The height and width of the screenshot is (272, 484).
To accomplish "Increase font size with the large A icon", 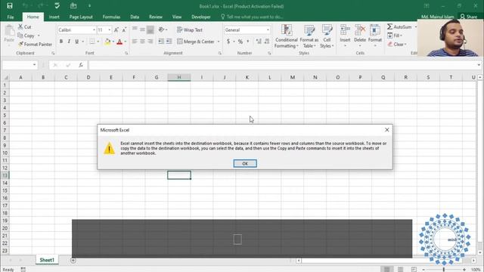I will (116, 30).
